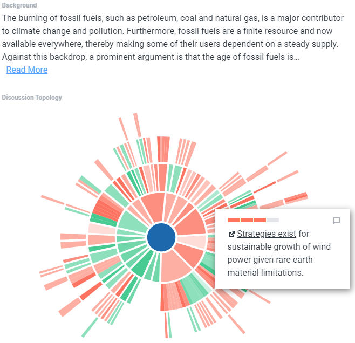Click the first orange rating bar segment

pos(234,220)
